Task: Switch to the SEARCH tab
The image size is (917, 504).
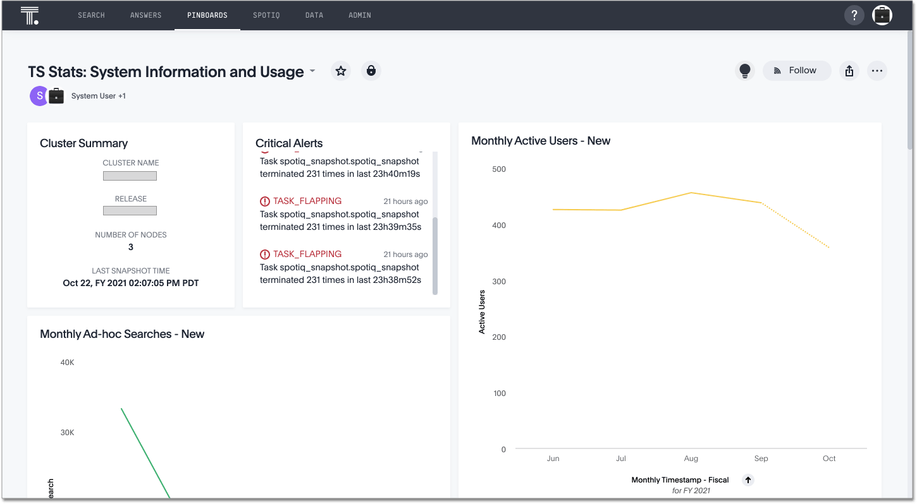Action: tap(91, 15)
